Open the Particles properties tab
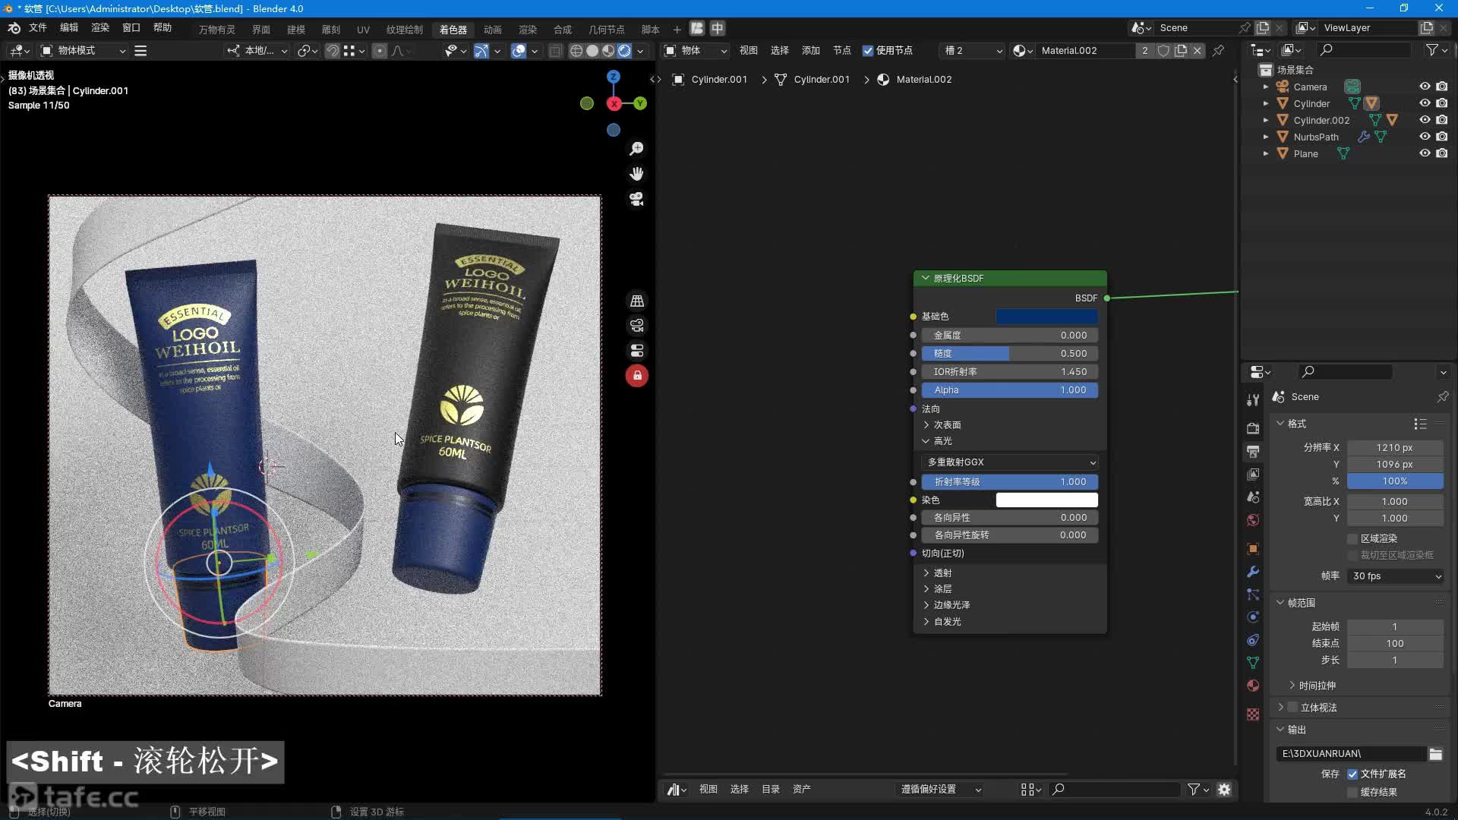1458x820 pixels. (1253, 594)
